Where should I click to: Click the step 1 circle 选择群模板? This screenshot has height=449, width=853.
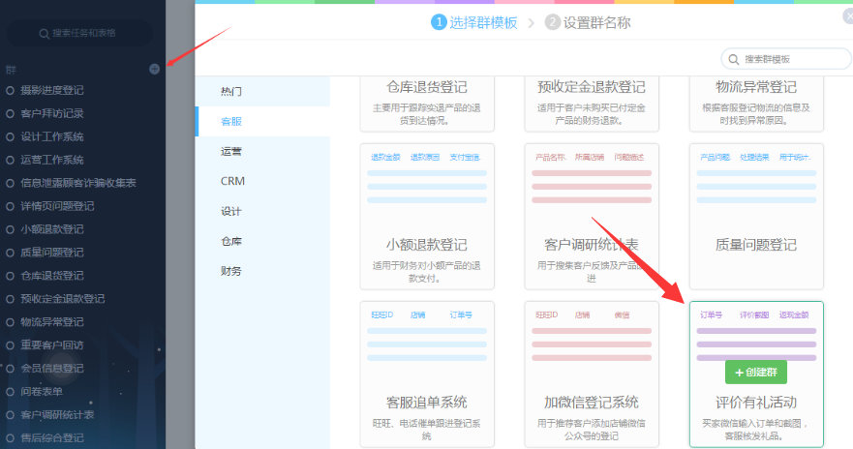tap(439, 22)
